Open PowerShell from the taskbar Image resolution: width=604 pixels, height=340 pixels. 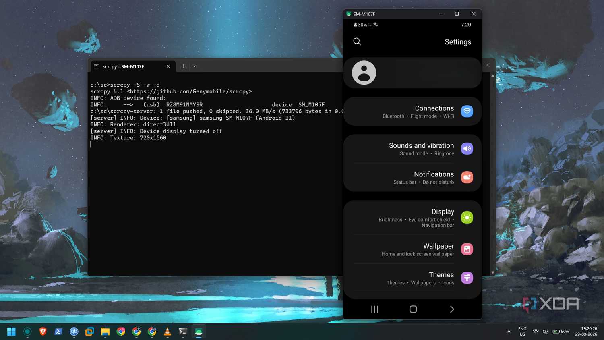coord(58,332)
